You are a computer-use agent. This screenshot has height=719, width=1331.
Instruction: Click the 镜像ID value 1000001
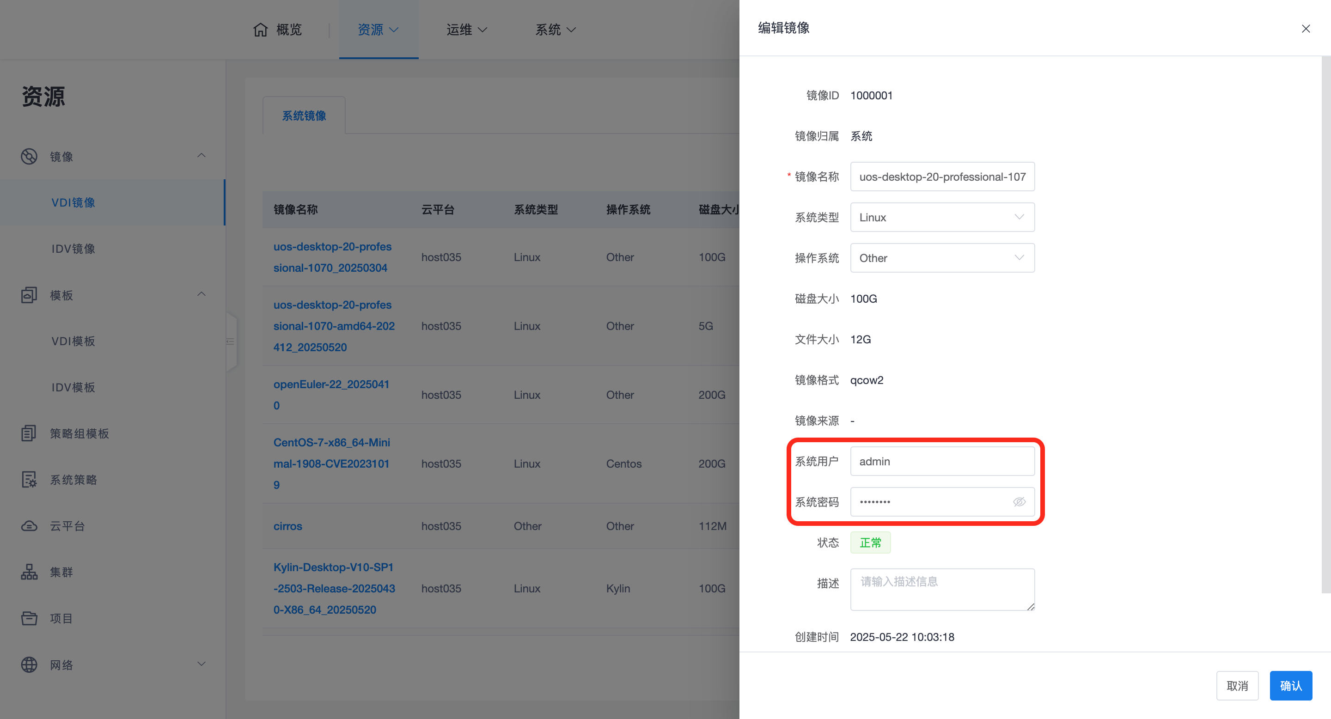(x=871, y=95)
